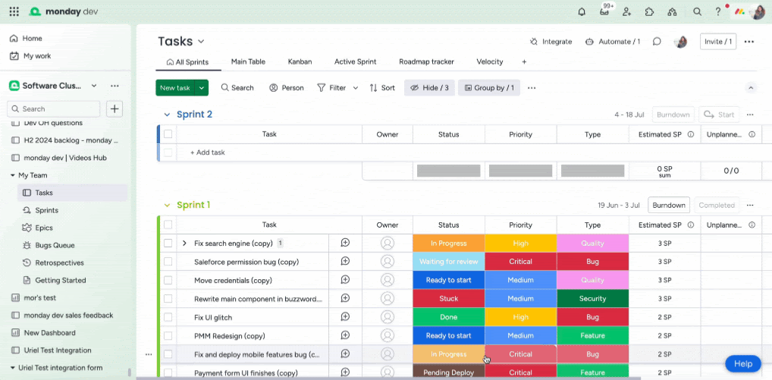Collapse the board header with chevron

pos(751,88)
